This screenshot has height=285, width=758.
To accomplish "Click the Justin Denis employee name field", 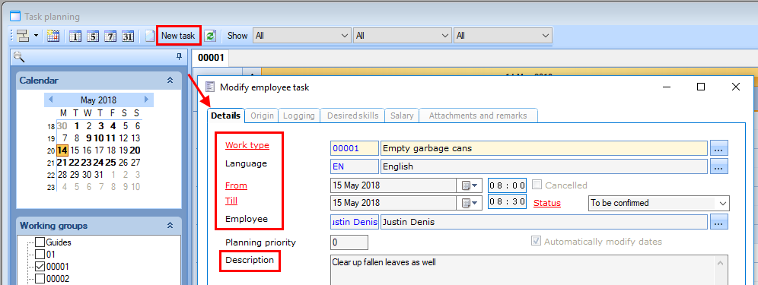I will [544, 222].
